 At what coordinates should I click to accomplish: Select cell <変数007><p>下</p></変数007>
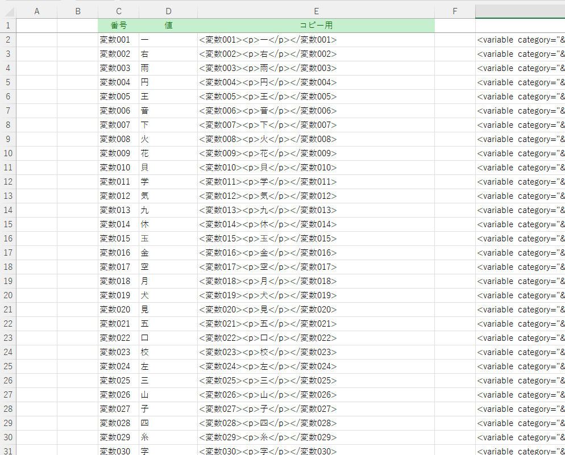pos(316,125)
